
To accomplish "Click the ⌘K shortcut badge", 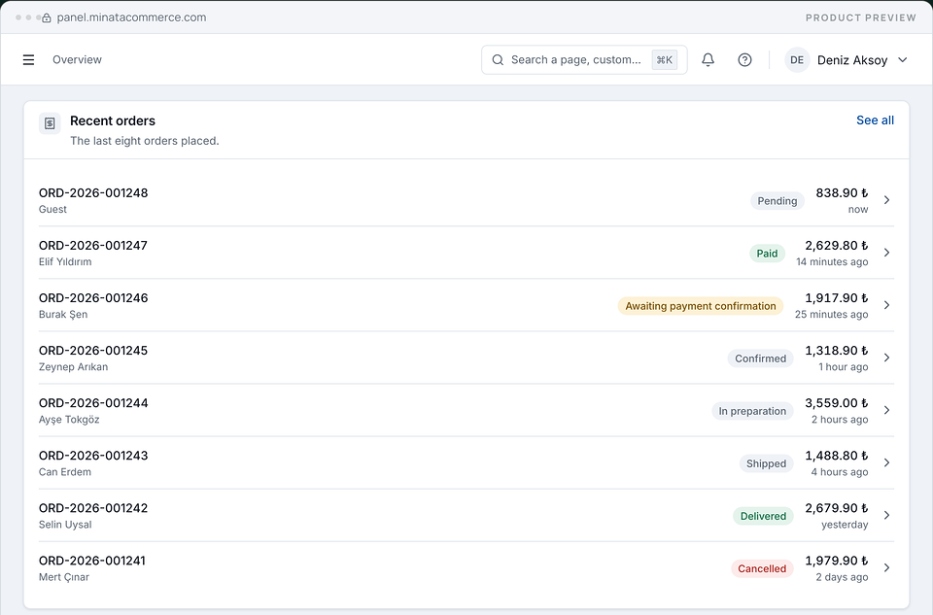I will click(664, 59).
